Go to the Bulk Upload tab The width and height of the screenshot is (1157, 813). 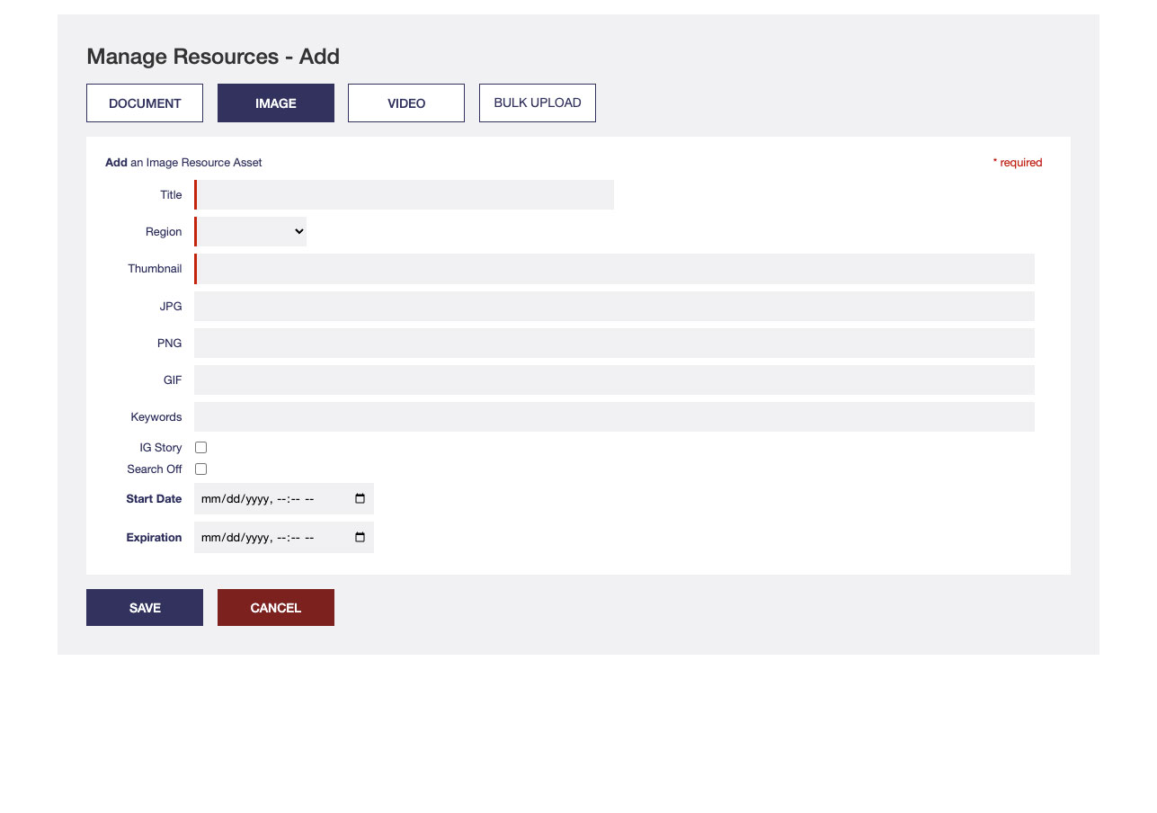[x=538, y=103]
